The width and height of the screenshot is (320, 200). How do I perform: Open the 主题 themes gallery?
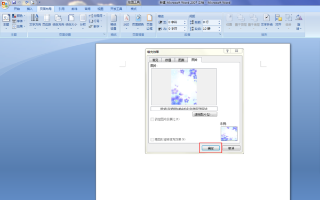[x=6, y=21]
